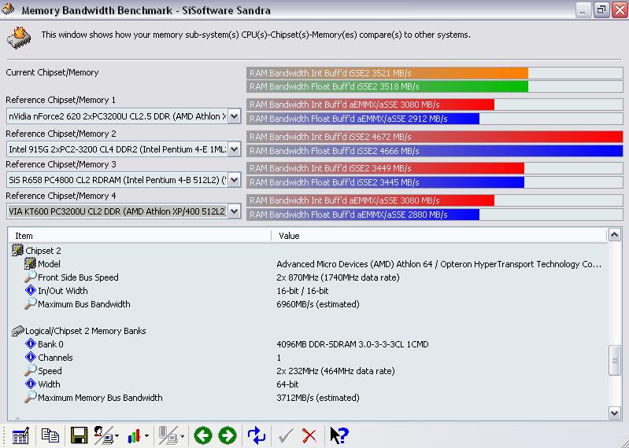Click value 6960MB/s (estimated)
Image resolution: width=629 pixels, height=448 pixels.
[318, 304]
